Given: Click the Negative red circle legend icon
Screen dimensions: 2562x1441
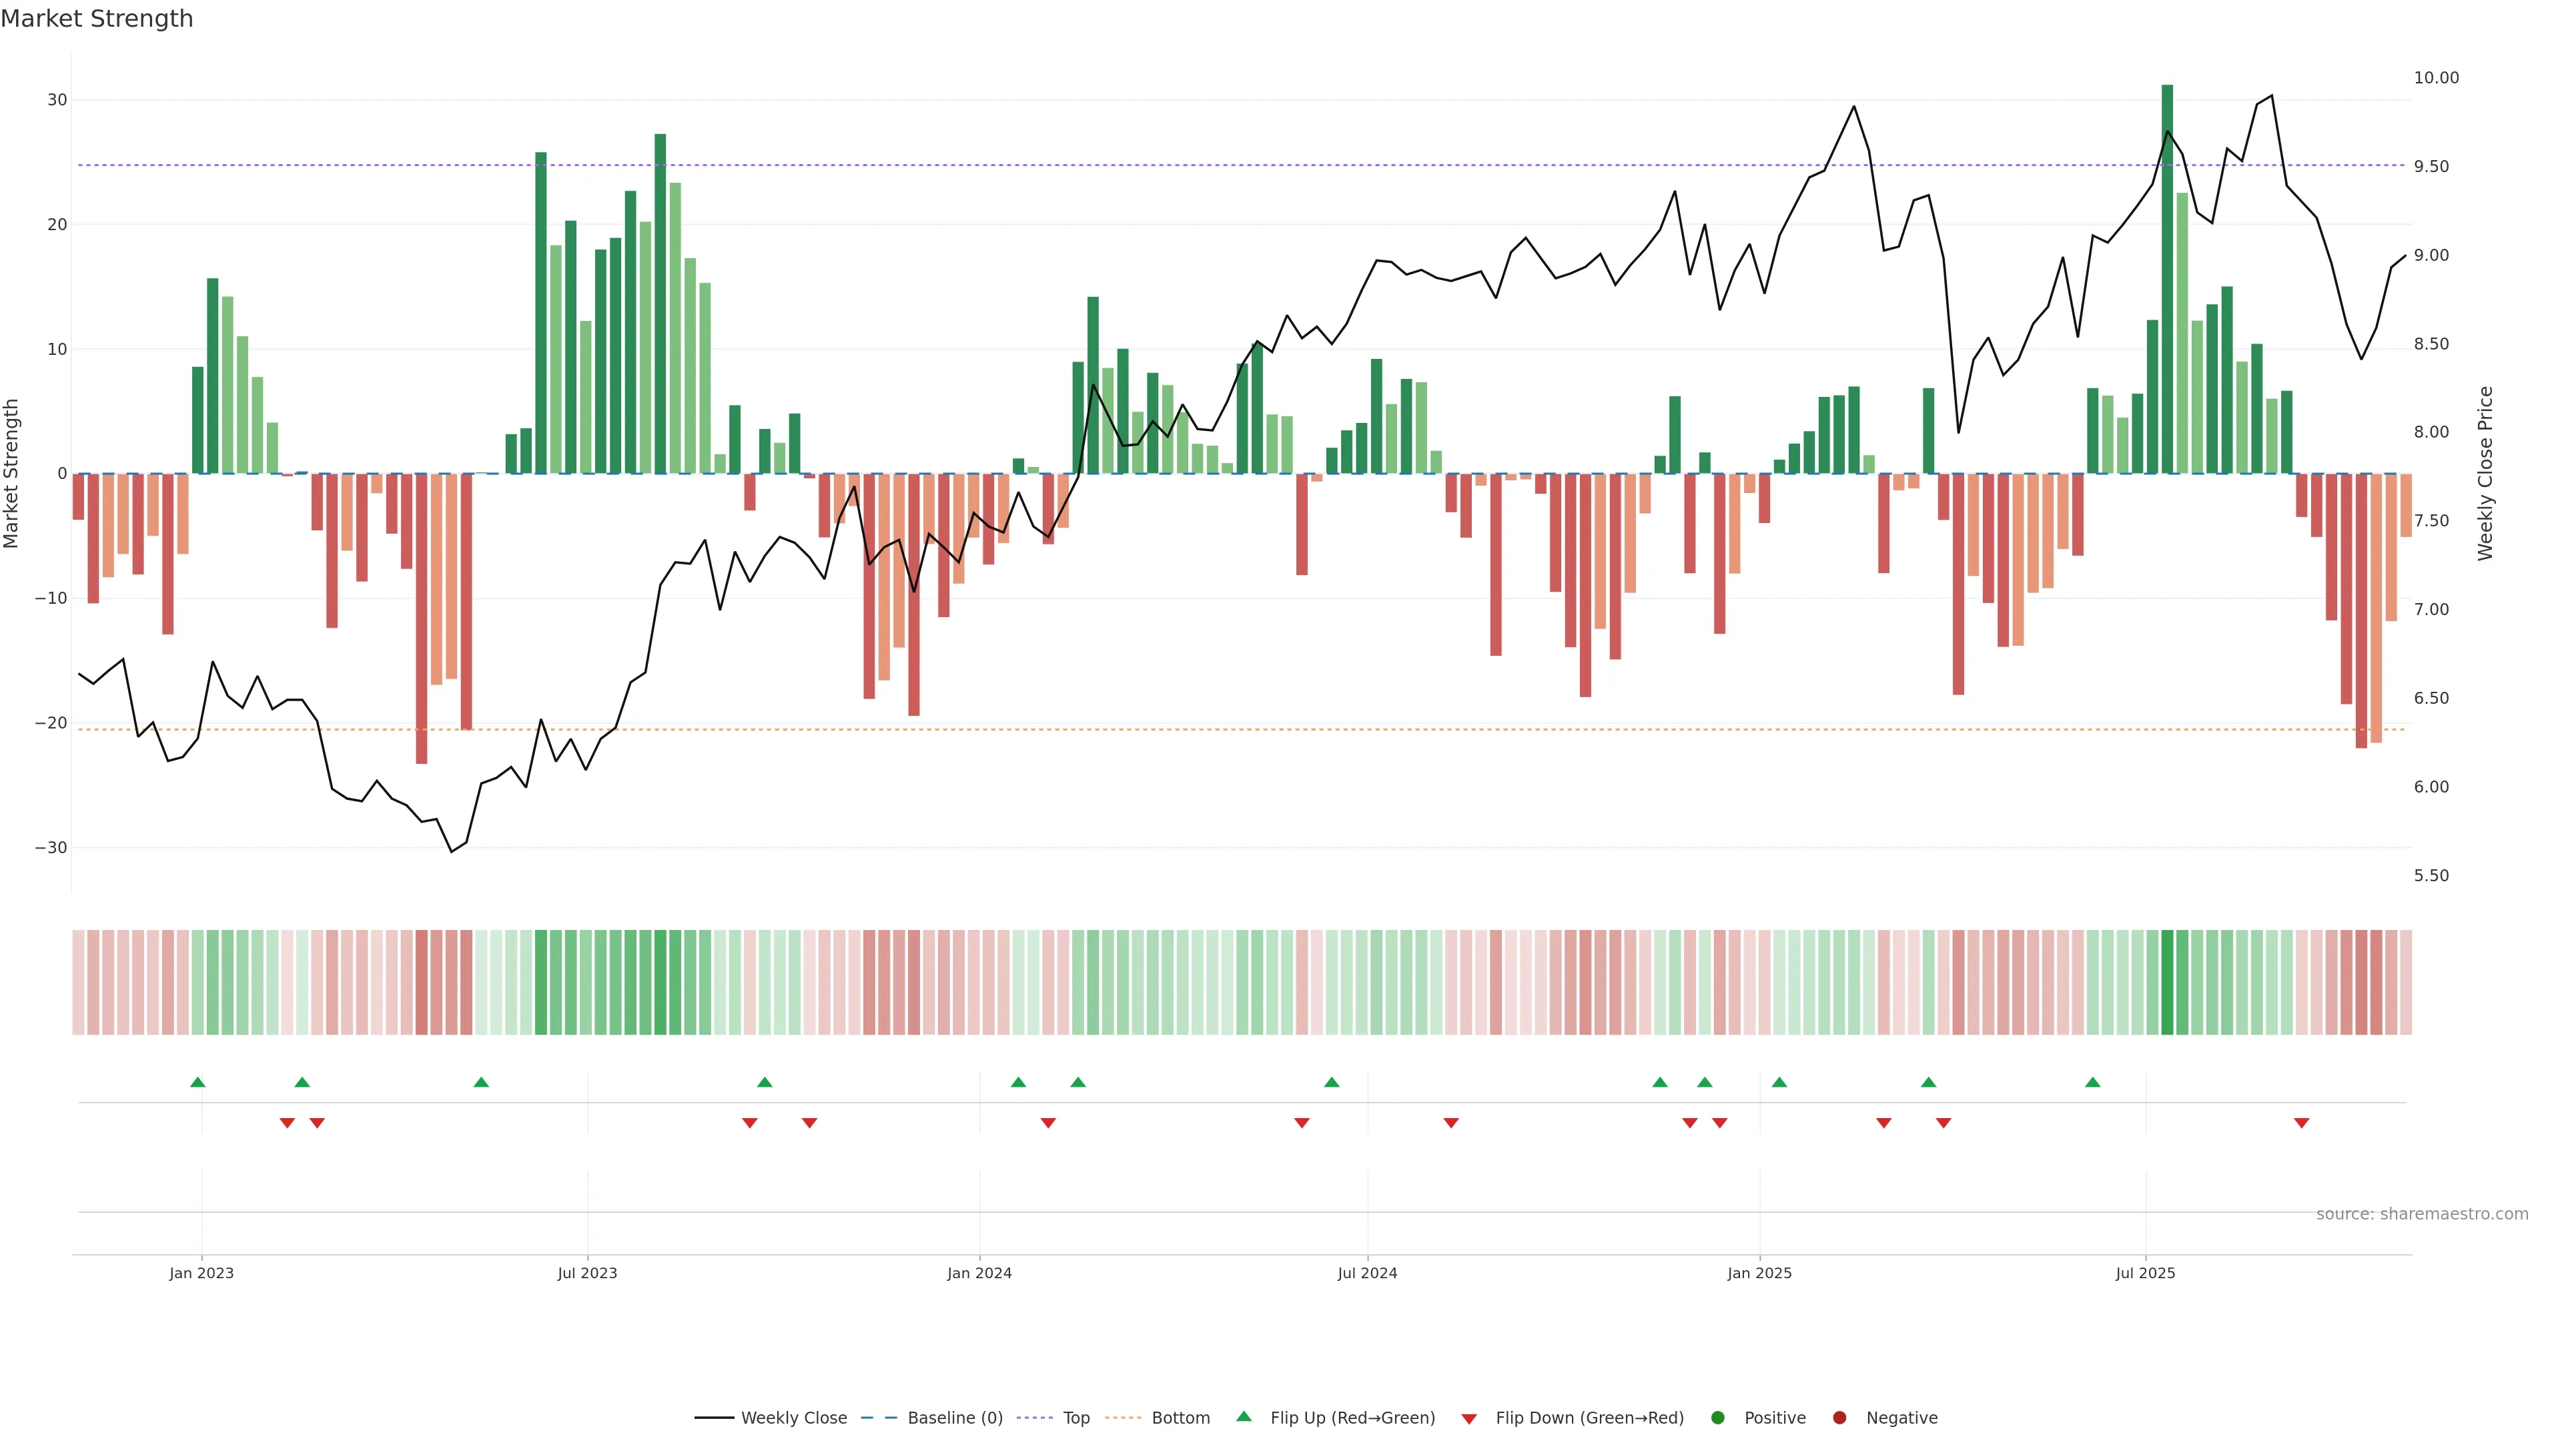Looking at the screenshot, I should (1839, 1418).
